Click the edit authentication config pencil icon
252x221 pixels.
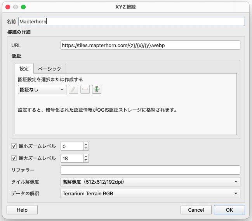click(73, 89)
